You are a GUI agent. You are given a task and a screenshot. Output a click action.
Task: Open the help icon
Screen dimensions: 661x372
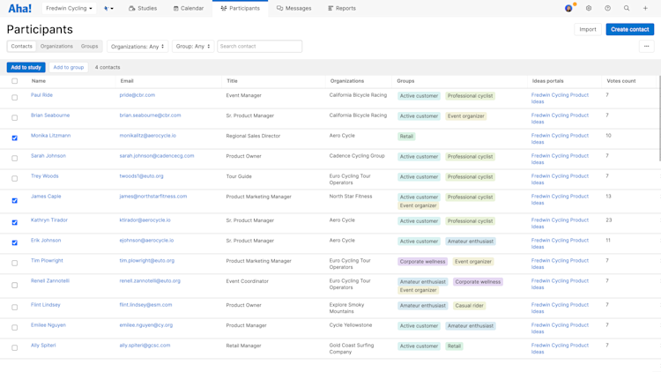click(x=607, y=8)
